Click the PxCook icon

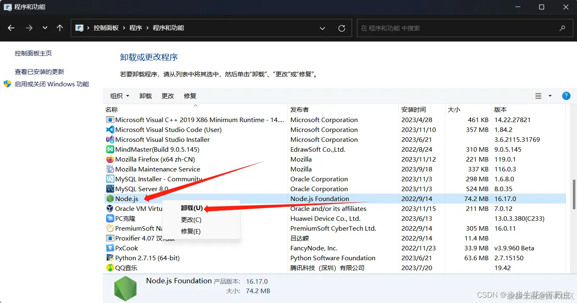109,248
